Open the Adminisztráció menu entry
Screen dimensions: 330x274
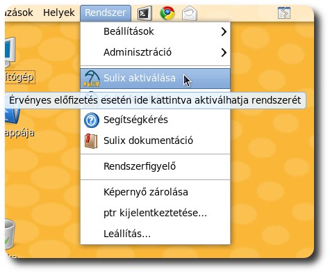(155, 52)
